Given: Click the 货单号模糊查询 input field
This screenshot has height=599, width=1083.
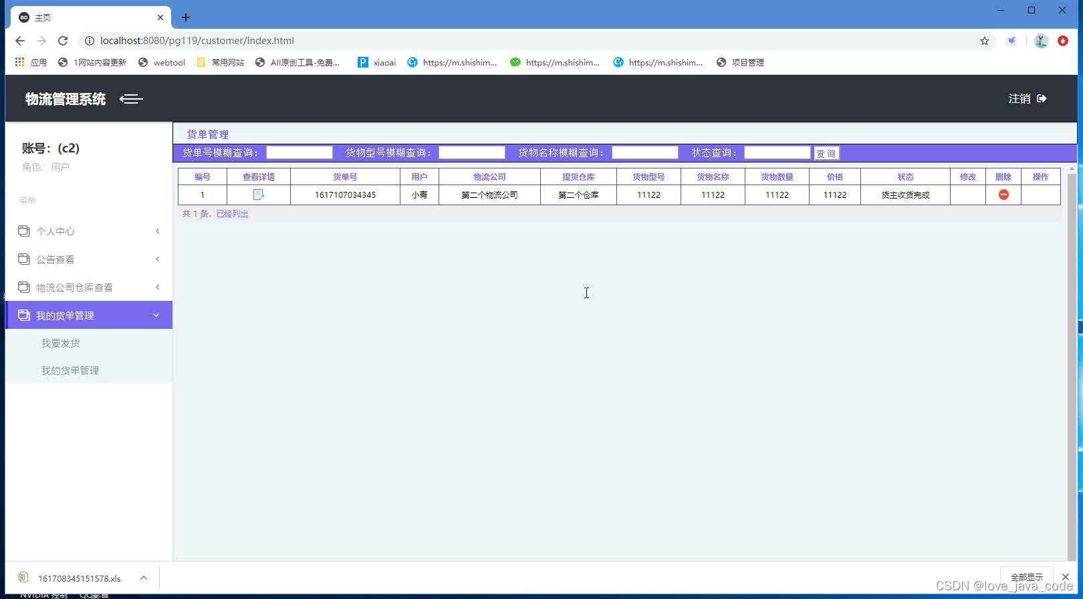Looking at the screenshot, I should tap(299, 152).
